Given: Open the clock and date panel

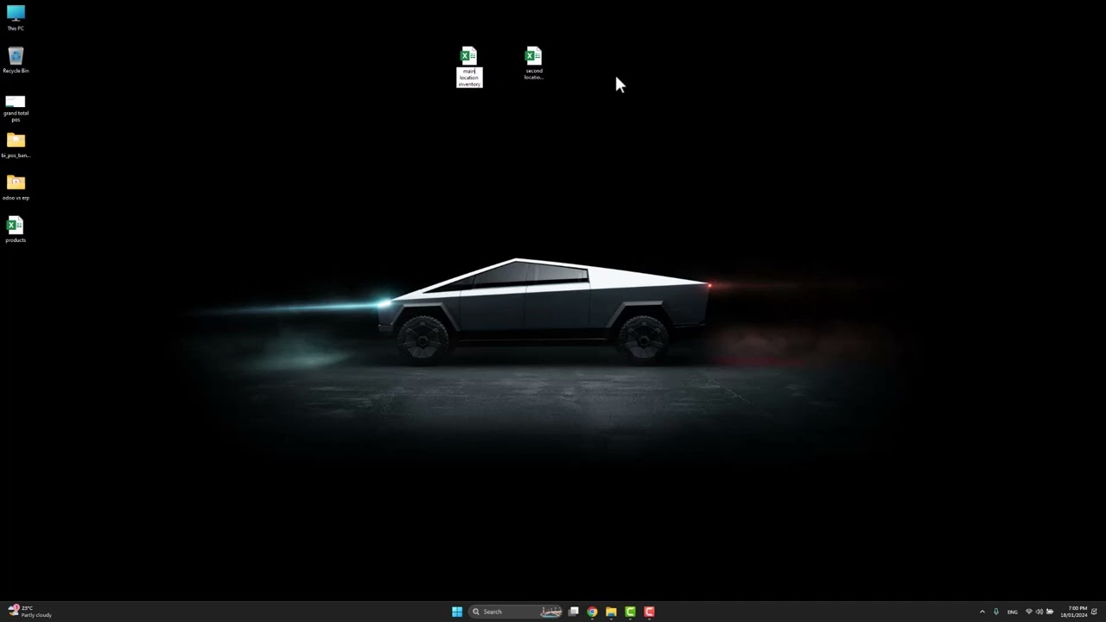Looking at the screenshot, I should tap(1074, 612).
